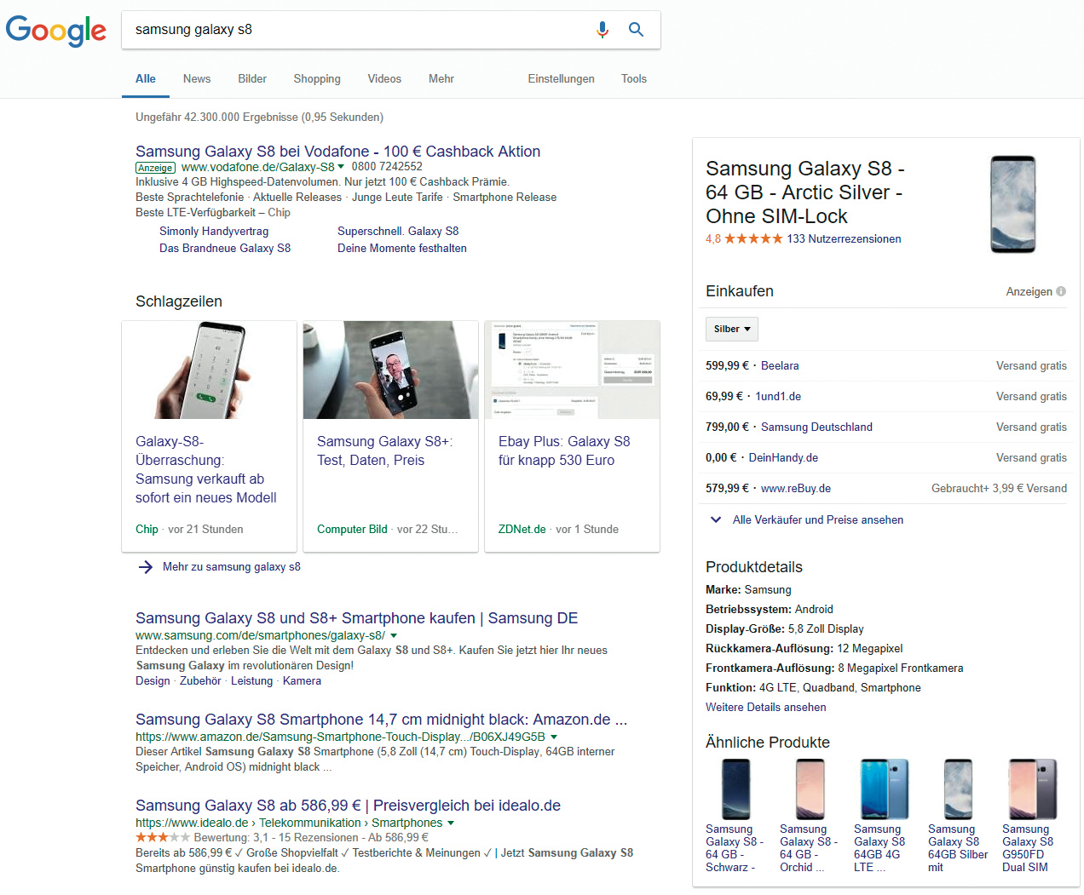Open Kamera sitelink under Samsung result
1084x895 pixels.
pos(302,680)
